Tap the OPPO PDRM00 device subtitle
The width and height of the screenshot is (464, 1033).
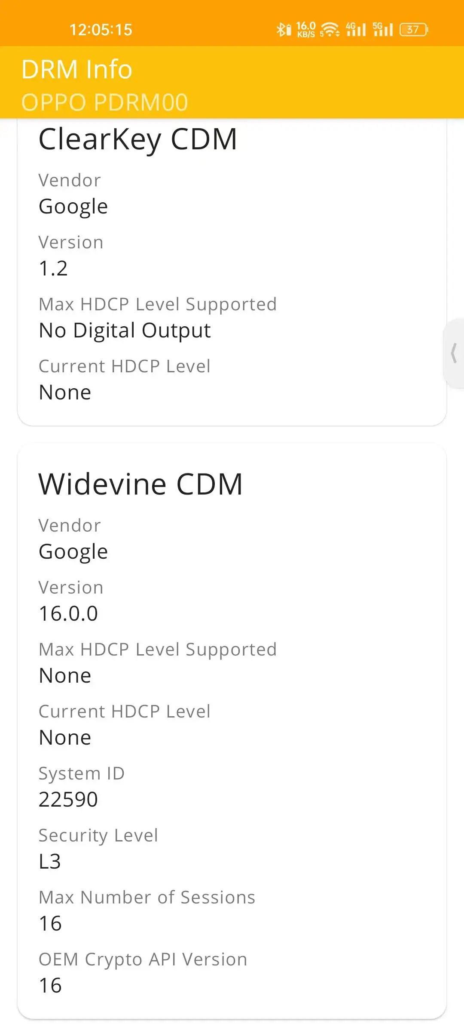(x=105, y=102)
